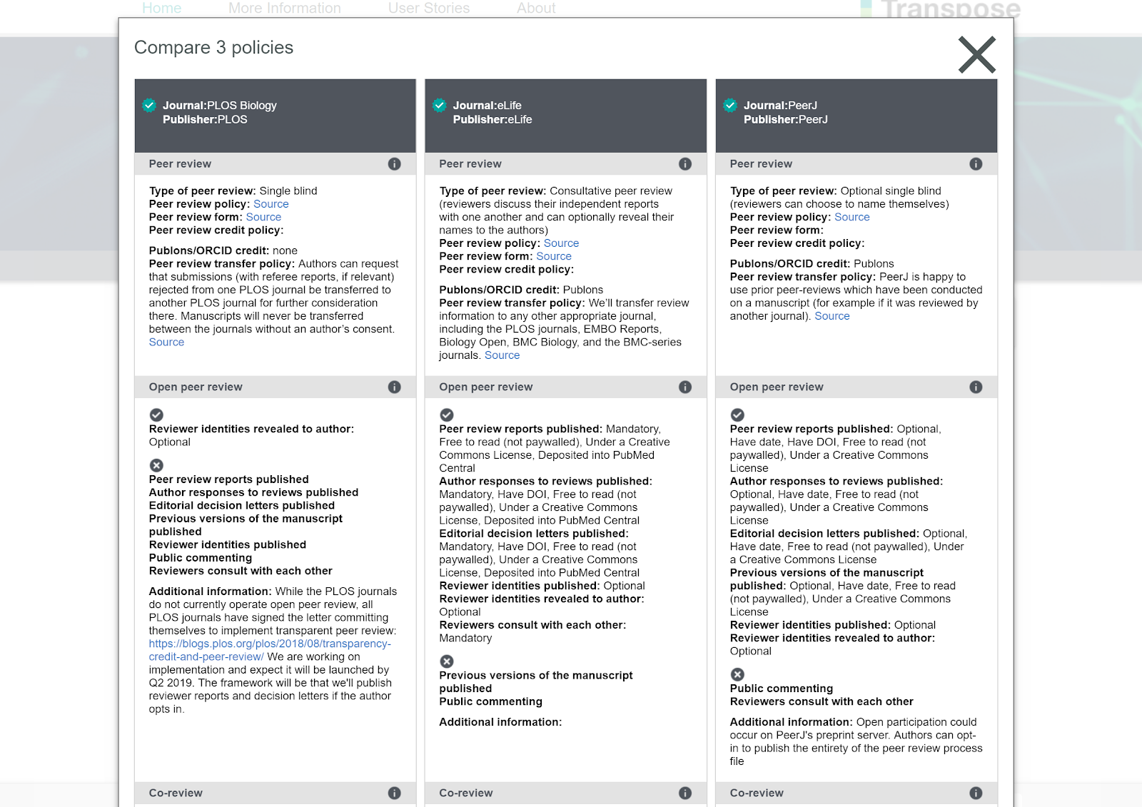Open PeerJ transfer policy Source link
Viewport: 1142px width, 807px height.
tap(832, 316)
